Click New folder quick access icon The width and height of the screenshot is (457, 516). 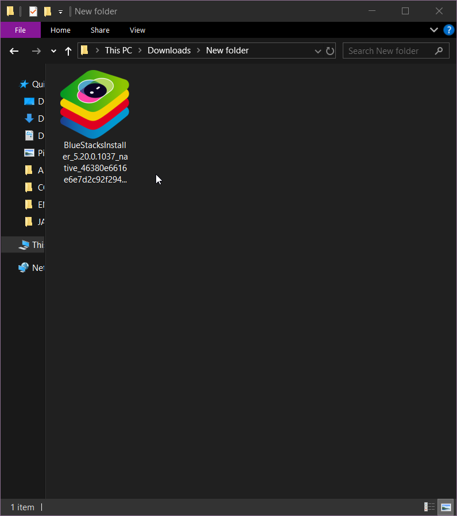pos(48,11)
